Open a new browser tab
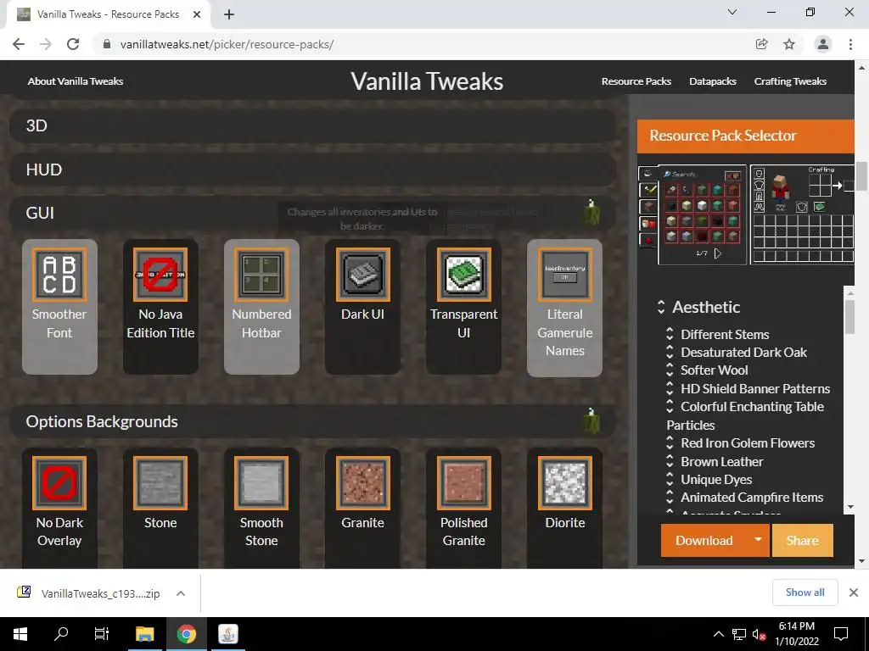The width and height of the screenshot is (869, 651). coord(229,14)
